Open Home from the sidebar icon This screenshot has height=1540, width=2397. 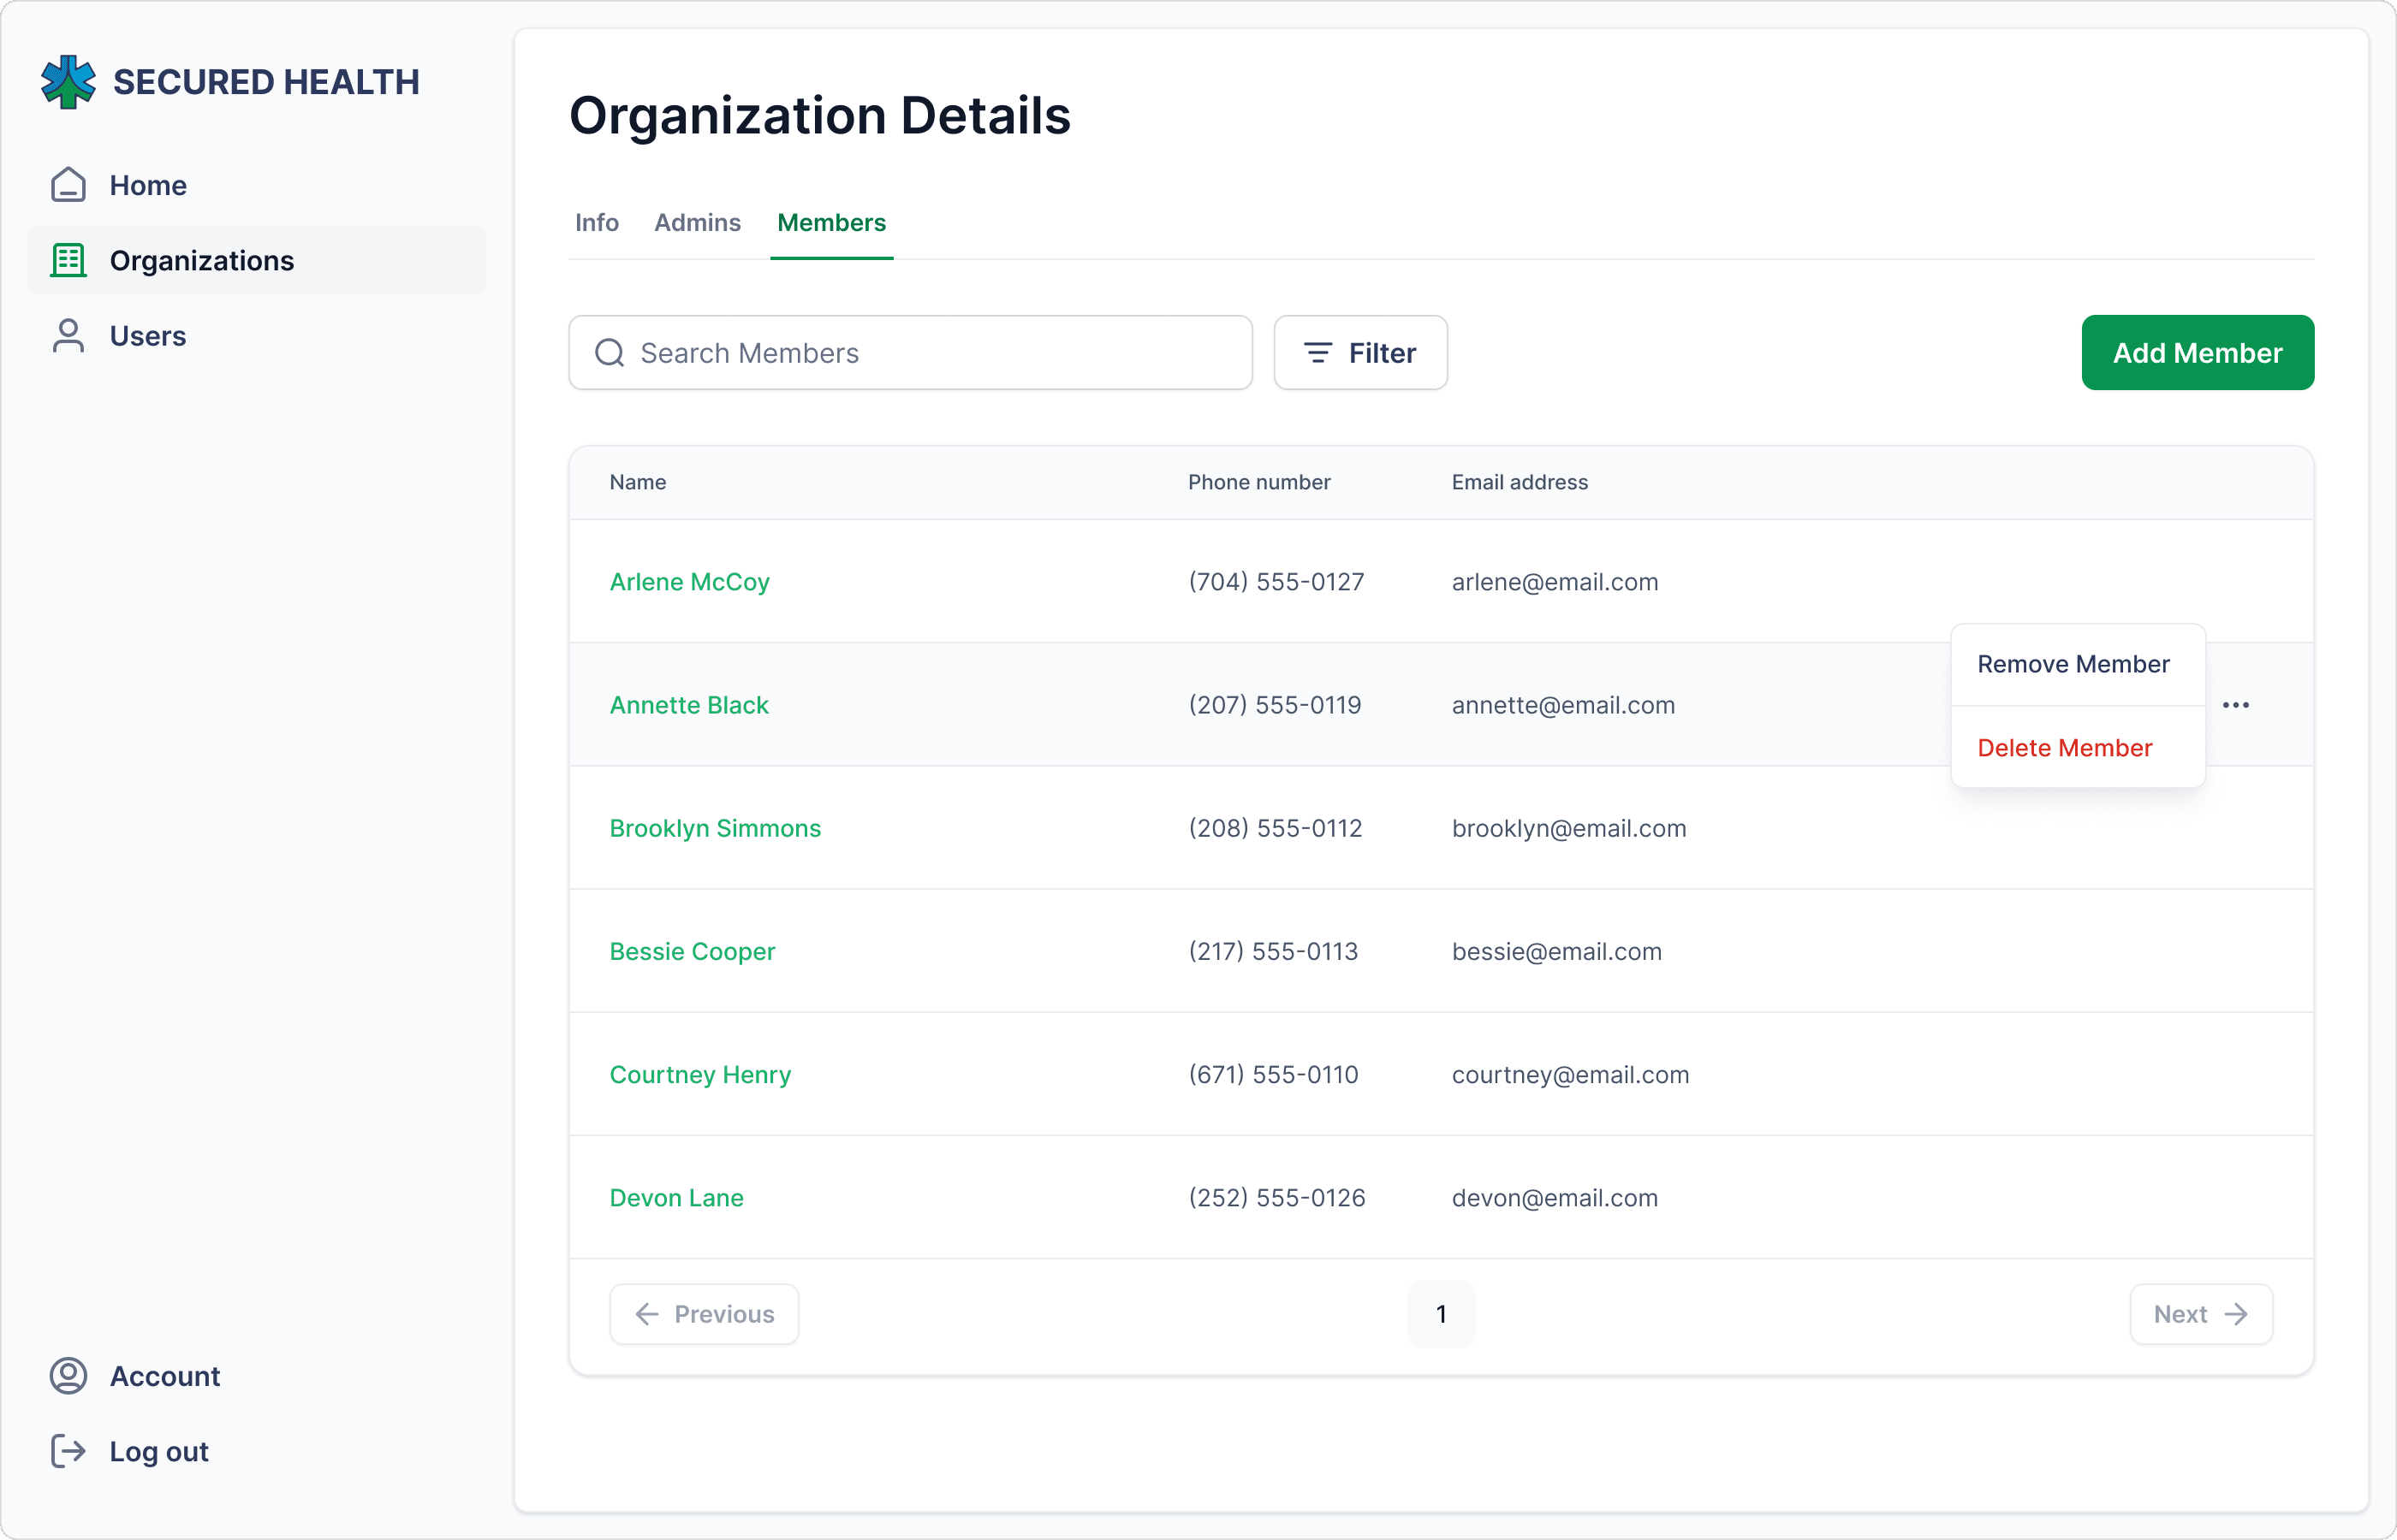coord(68,185)
